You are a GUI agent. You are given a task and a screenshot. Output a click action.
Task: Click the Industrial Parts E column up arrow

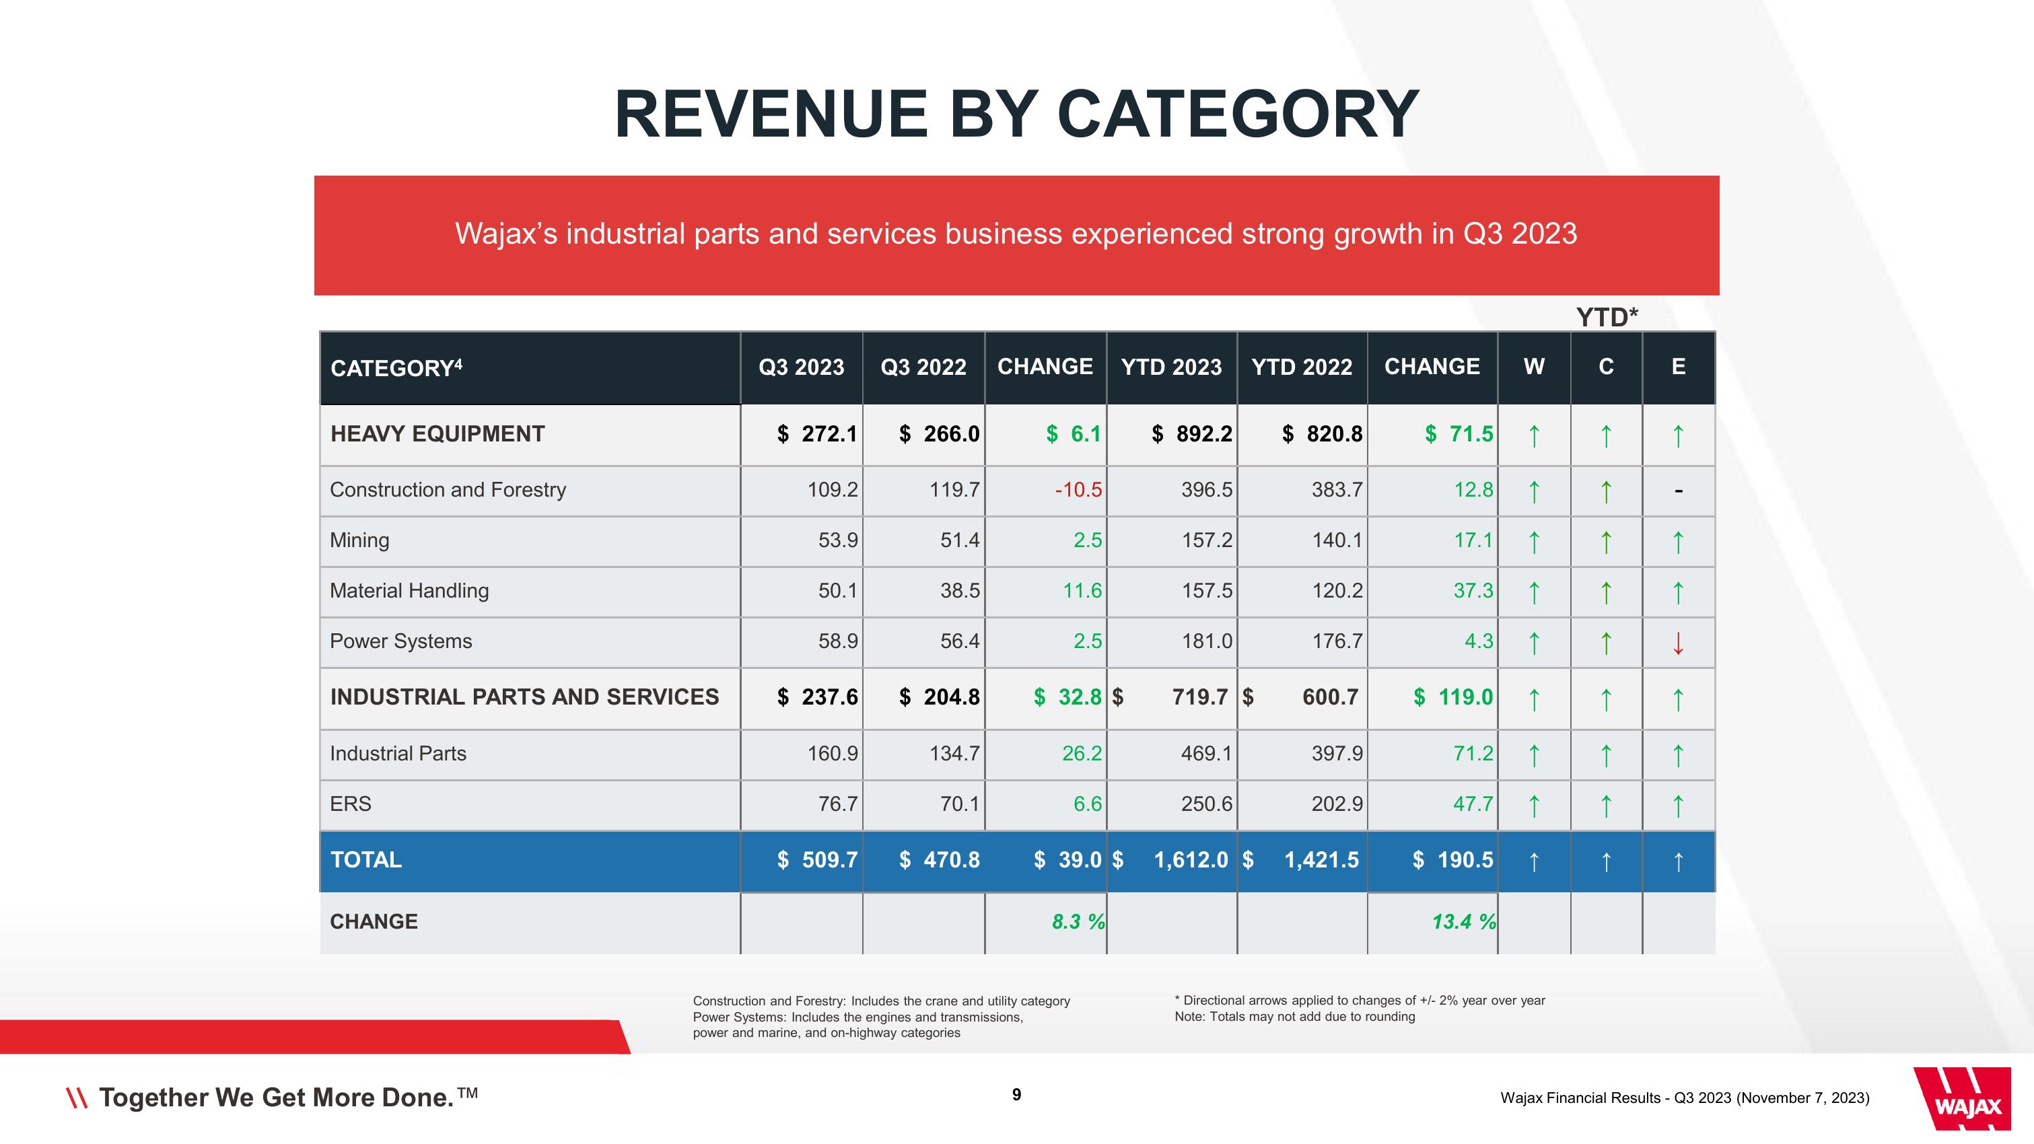[1679, 756]
